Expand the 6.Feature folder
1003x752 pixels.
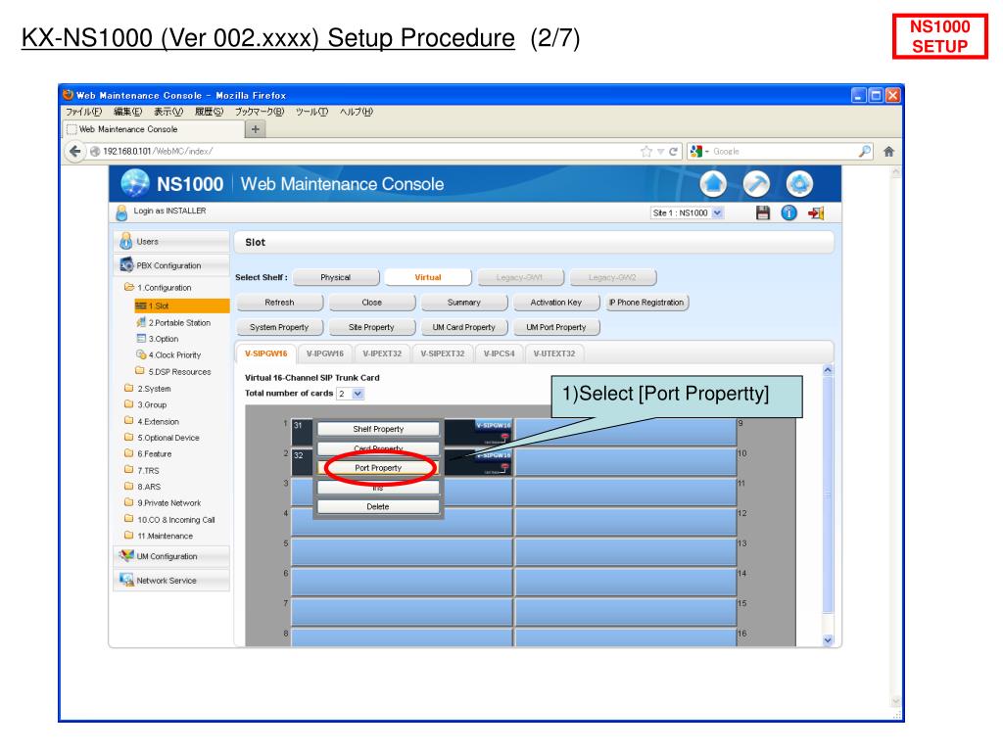click(x=148, y=453)
